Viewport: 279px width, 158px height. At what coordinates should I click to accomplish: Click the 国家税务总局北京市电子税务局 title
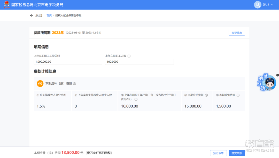(37, 5)
